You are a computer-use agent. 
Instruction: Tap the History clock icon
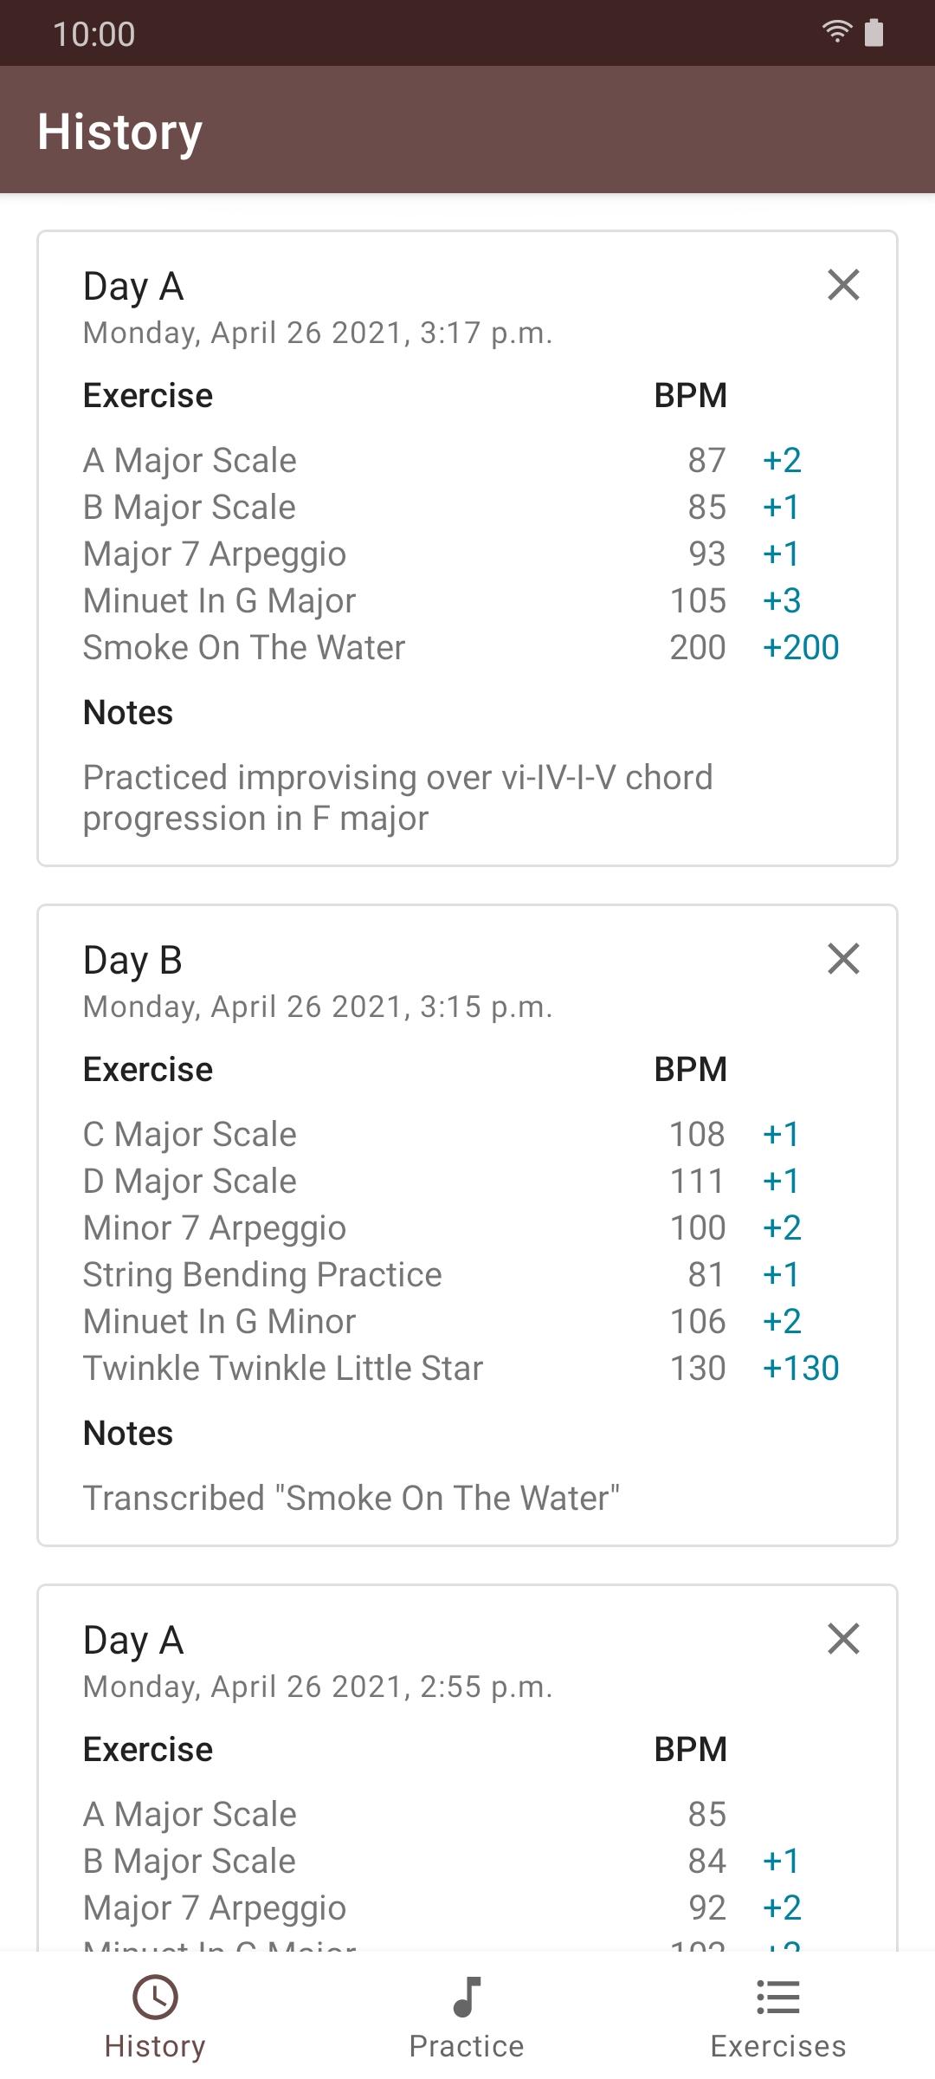155,1998
